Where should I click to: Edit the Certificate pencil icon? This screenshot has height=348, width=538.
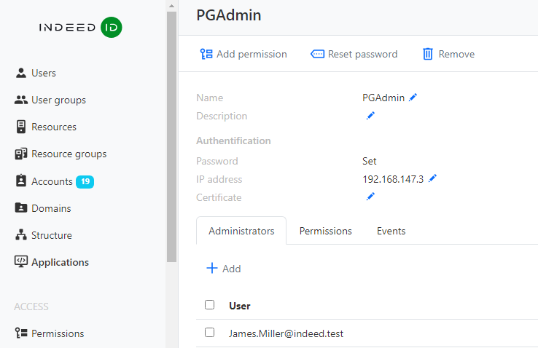coord(370,197)
